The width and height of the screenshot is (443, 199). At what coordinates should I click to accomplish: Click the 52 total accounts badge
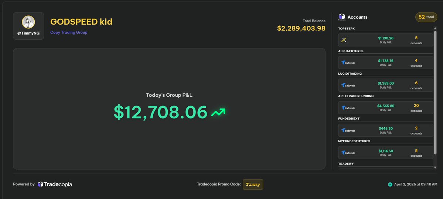pyautogui.click(x=426, y=17)
